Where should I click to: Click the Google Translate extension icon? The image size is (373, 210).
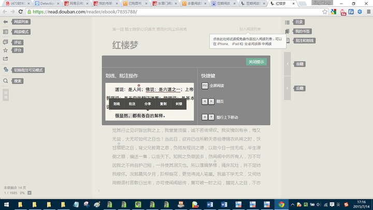click(334, 11)
